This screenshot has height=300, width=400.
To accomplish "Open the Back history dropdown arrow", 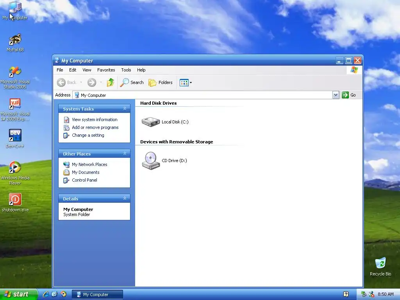I will pos(81,82).
